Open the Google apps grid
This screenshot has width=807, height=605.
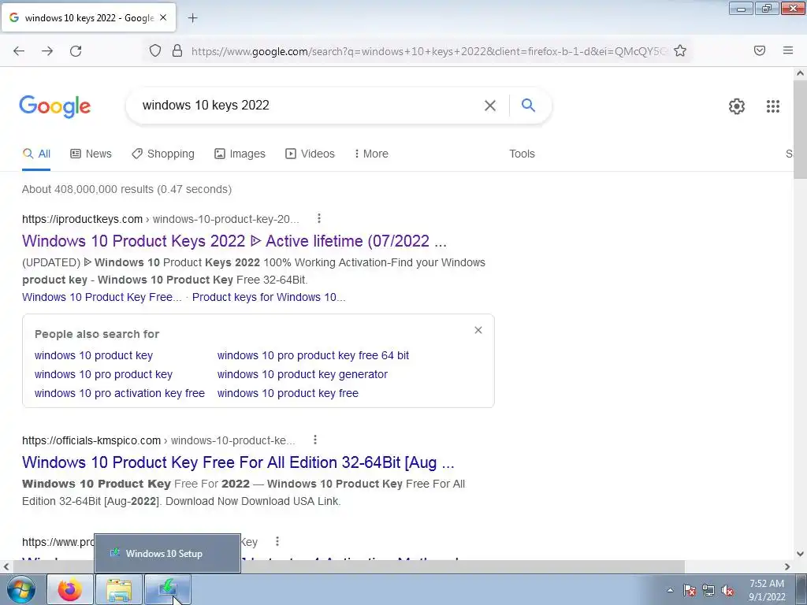click(x=773, y=106)
